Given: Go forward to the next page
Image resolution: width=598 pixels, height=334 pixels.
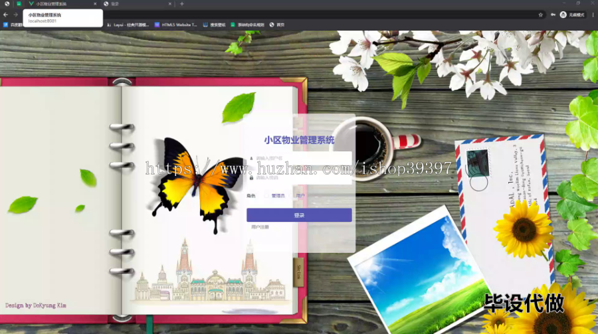Looking at the screenshot, I should pos(16,15).
